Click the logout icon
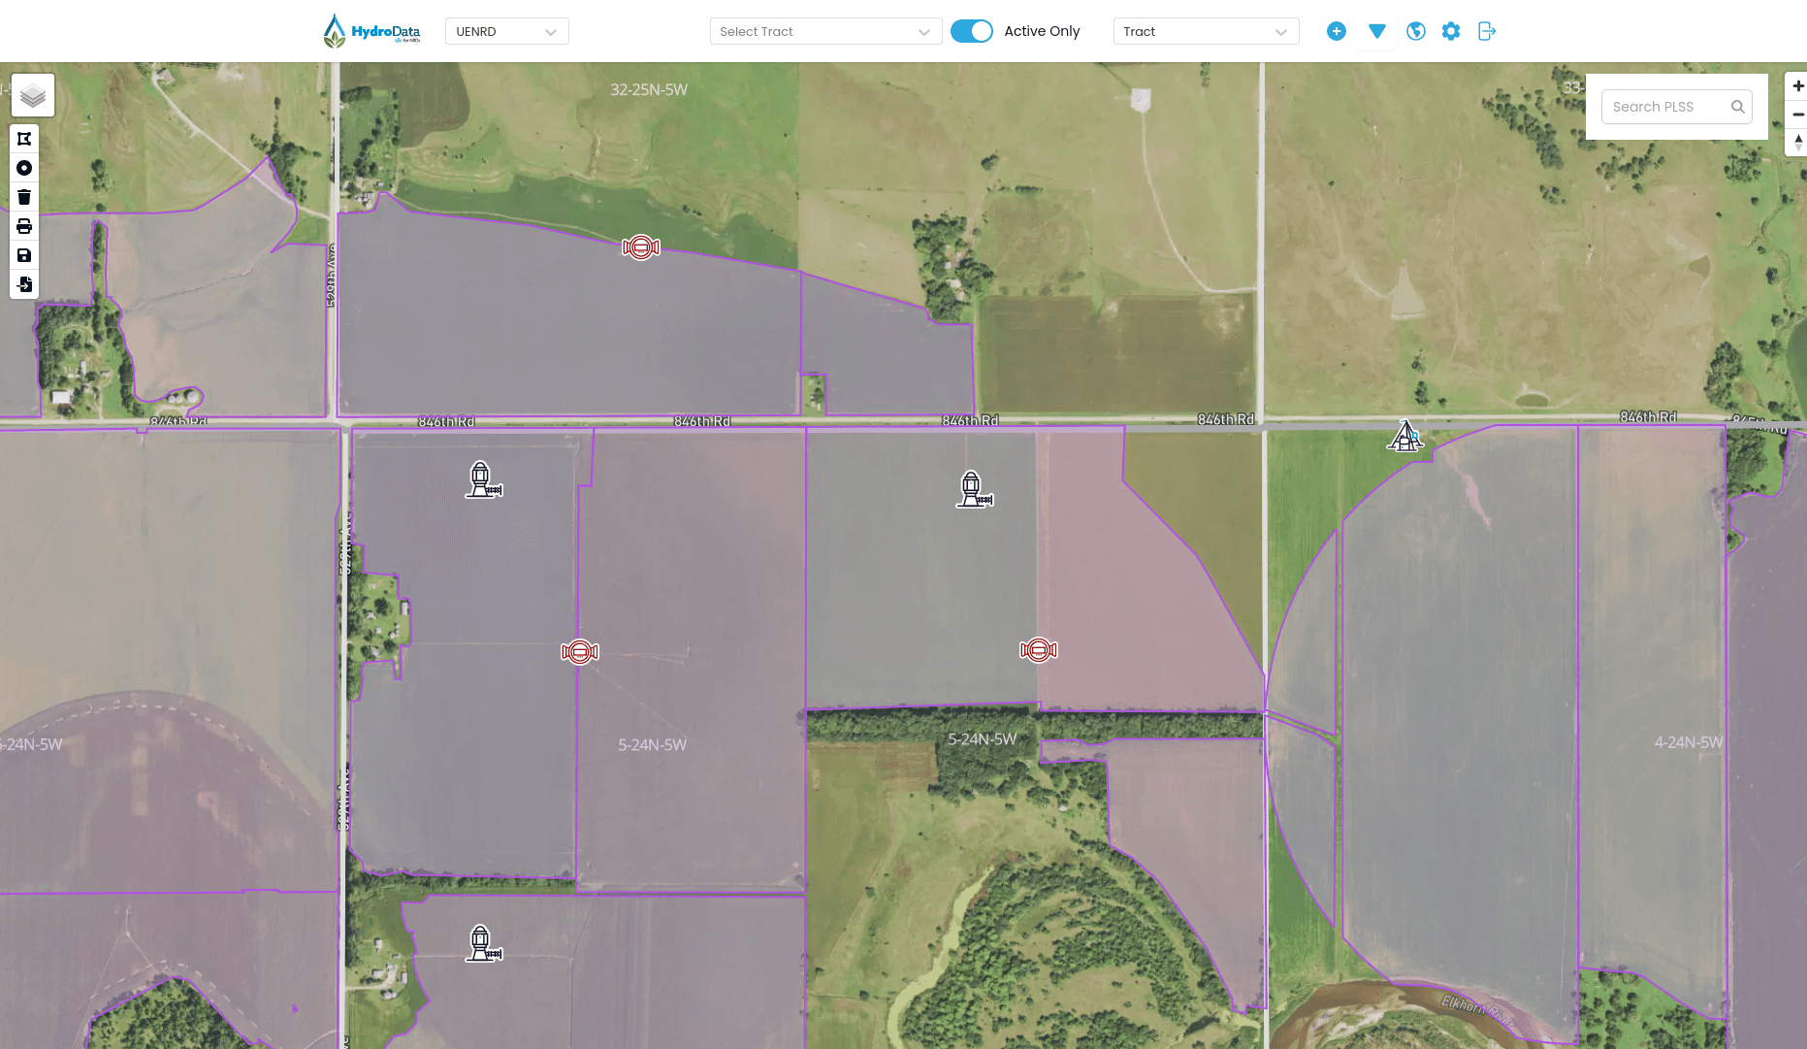 [x=1486, y=31]
